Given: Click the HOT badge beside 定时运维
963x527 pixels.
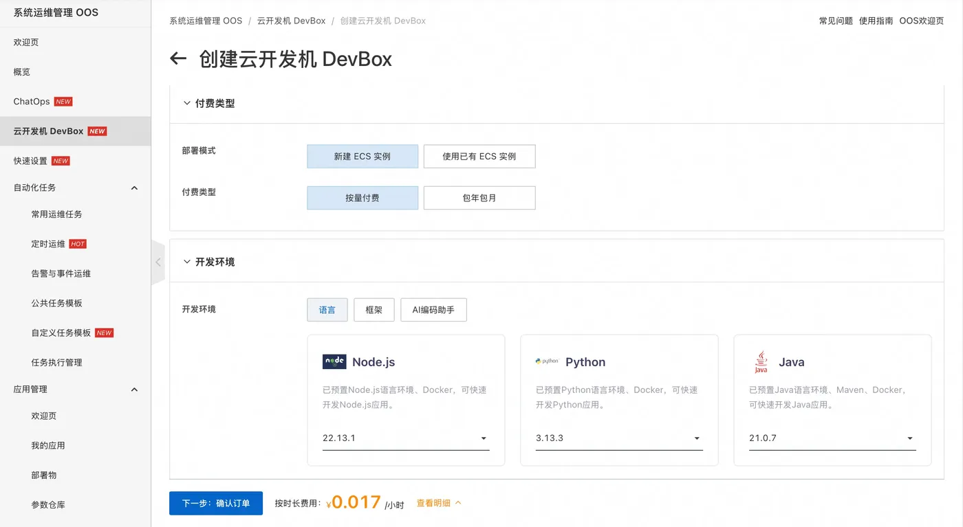Looking at the screenshot, I should 78,244.
